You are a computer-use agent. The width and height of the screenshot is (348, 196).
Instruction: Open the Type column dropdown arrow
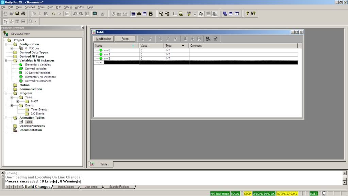pos(183,46)
